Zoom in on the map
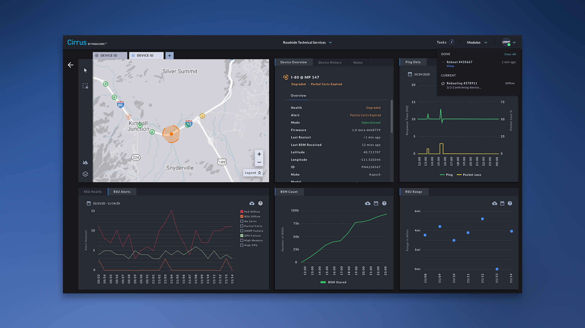Image resolution: width=585 pixels, height=328 pixels. coord(259,154)
